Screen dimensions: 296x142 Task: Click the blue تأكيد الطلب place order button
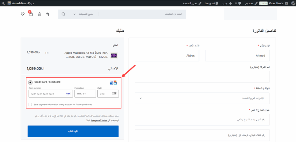coord(73,131)
